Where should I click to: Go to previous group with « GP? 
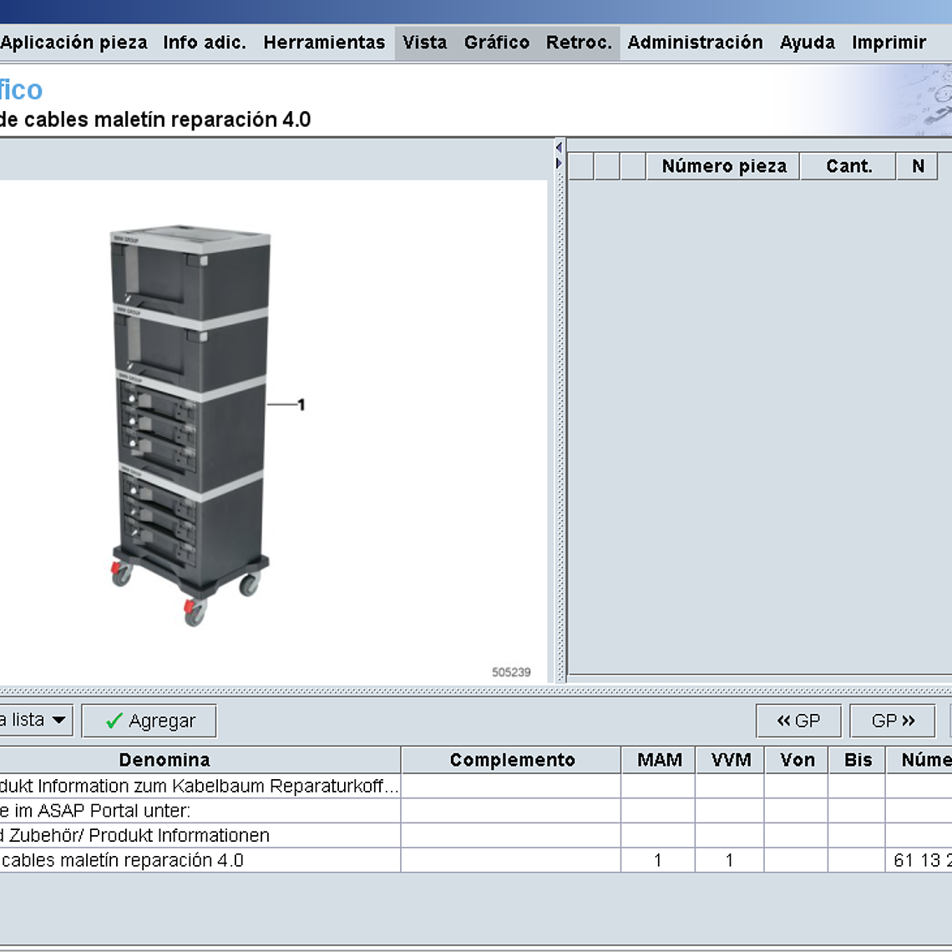[x=798, y=721]
